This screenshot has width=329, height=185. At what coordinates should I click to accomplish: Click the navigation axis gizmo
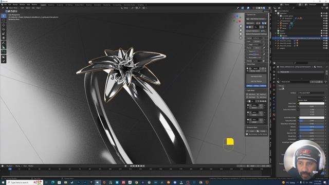click(237, 19)
